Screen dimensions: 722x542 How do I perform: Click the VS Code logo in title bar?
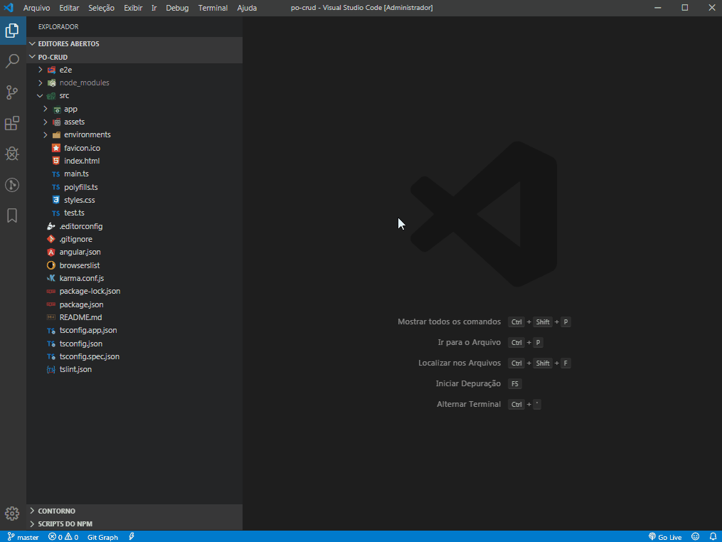9,8
